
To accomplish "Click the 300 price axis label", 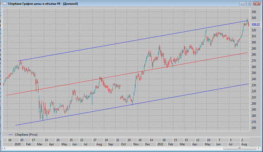I will point(254,42).
